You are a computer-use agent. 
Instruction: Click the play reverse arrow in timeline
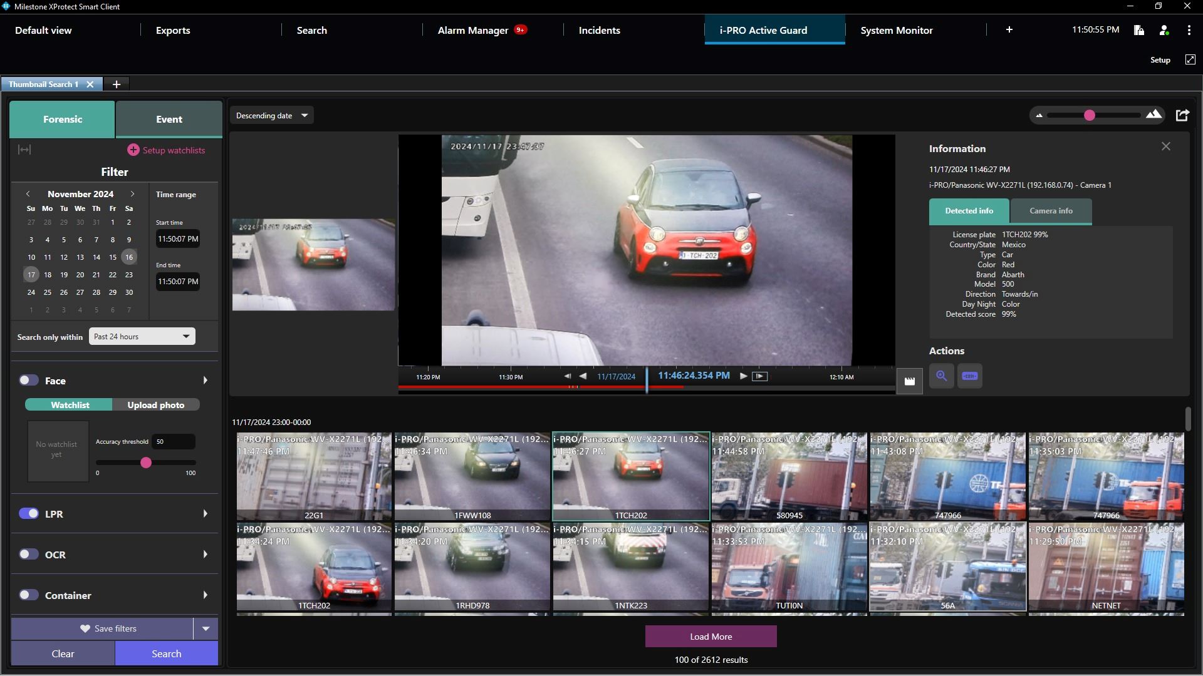(583, 376)
